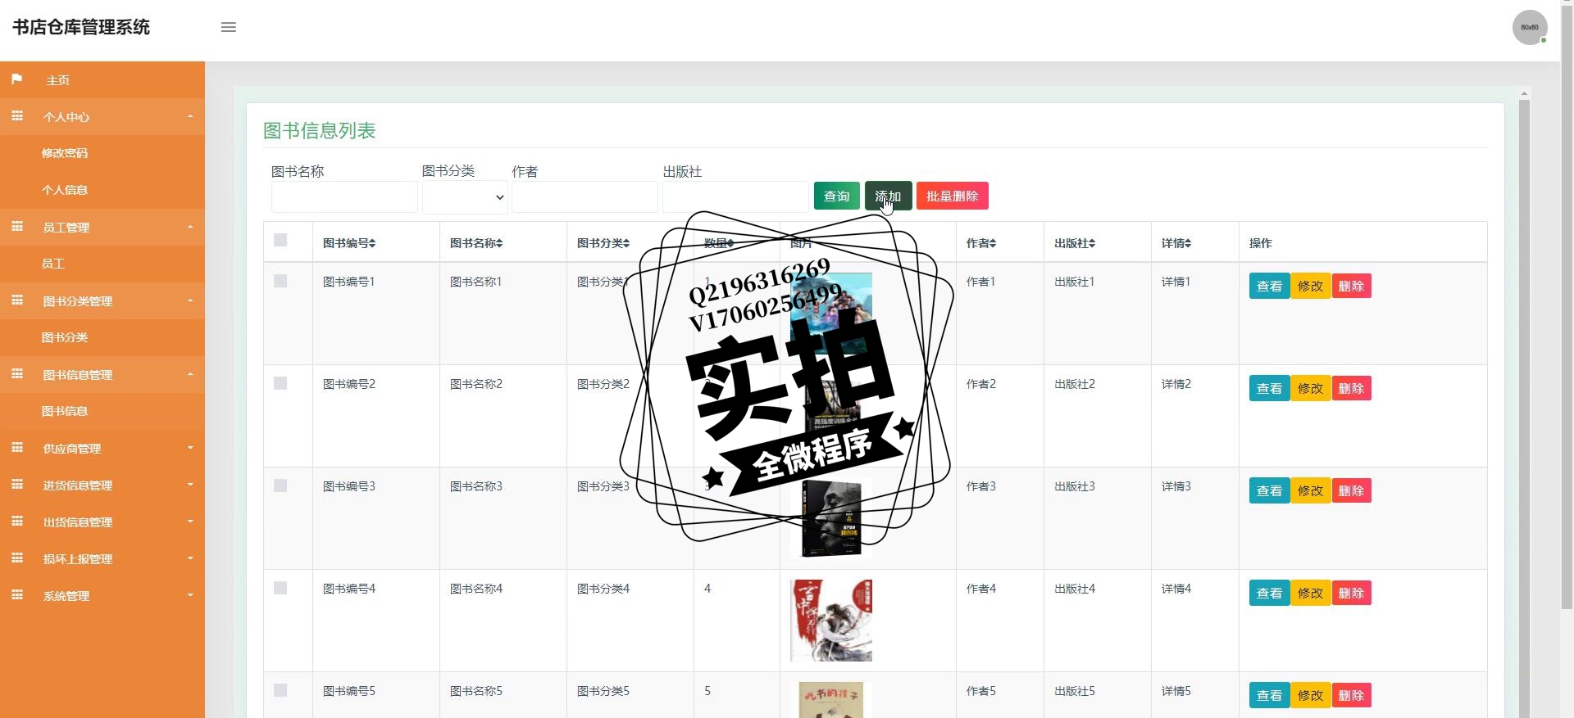Toggle the select-all checkbox in table header
This screenshot has height=718, width=1574.
280,240
